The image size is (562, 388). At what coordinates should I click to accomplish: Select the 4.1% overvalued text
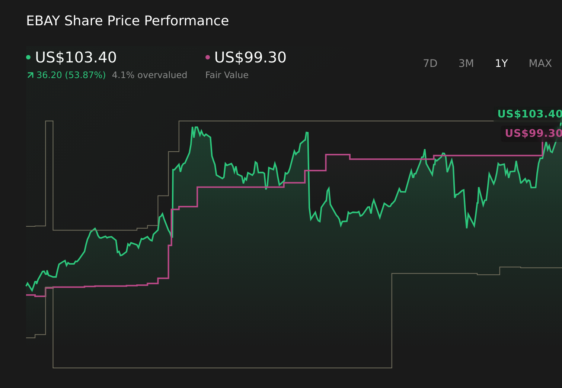pos(150,75)
